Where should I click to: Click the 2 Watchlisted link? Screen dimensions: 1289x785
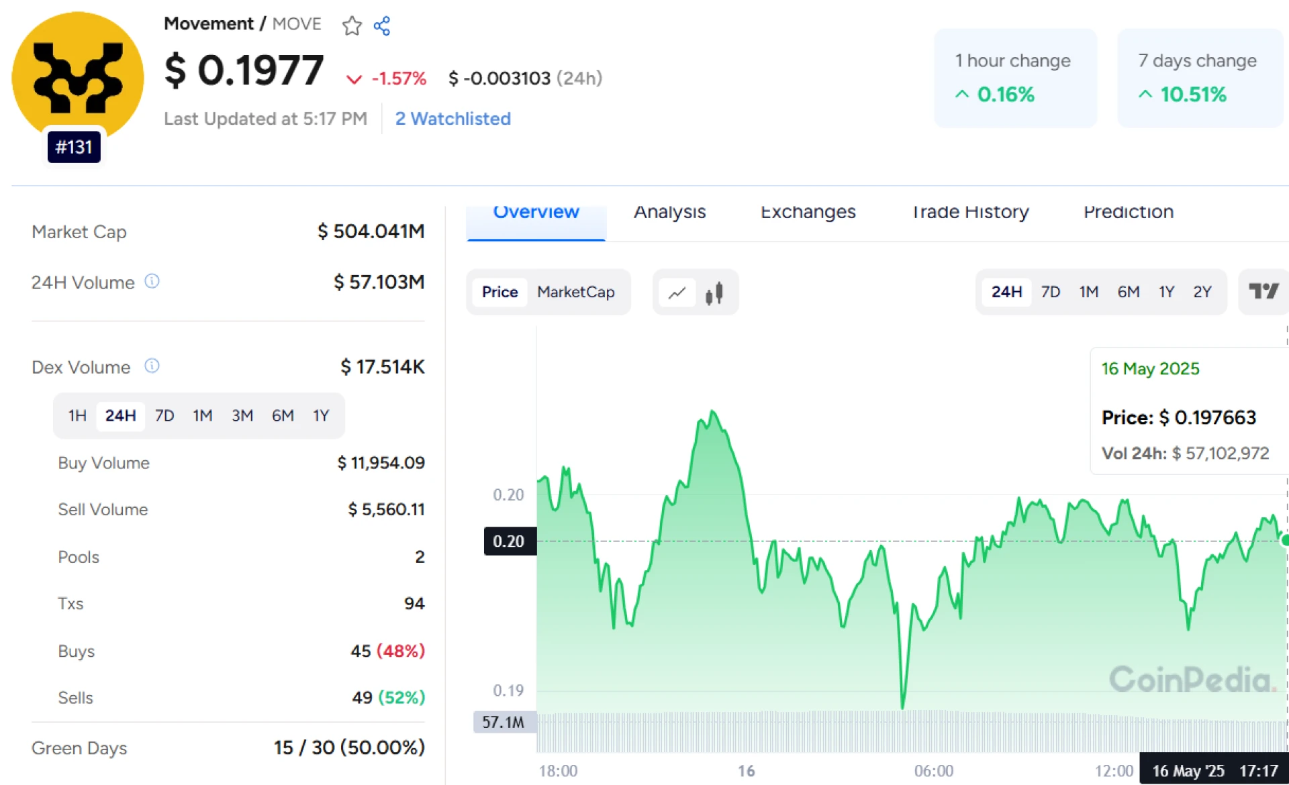[x=452, y=119]
